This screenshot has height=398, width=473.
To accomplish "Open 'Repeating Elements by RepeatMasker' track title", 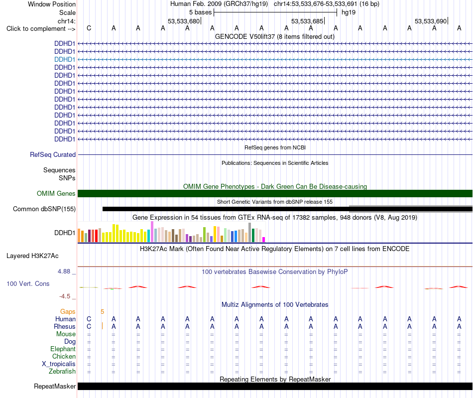I will point(275,379).
